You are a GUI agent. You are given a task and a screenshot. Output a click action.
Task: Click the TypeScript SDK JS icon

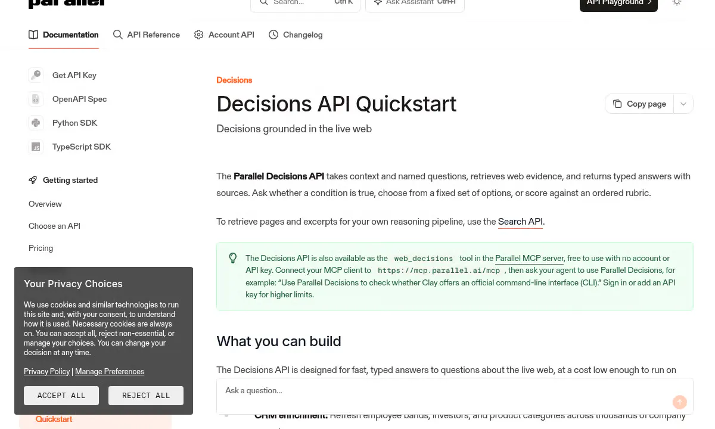click(36, 147)
